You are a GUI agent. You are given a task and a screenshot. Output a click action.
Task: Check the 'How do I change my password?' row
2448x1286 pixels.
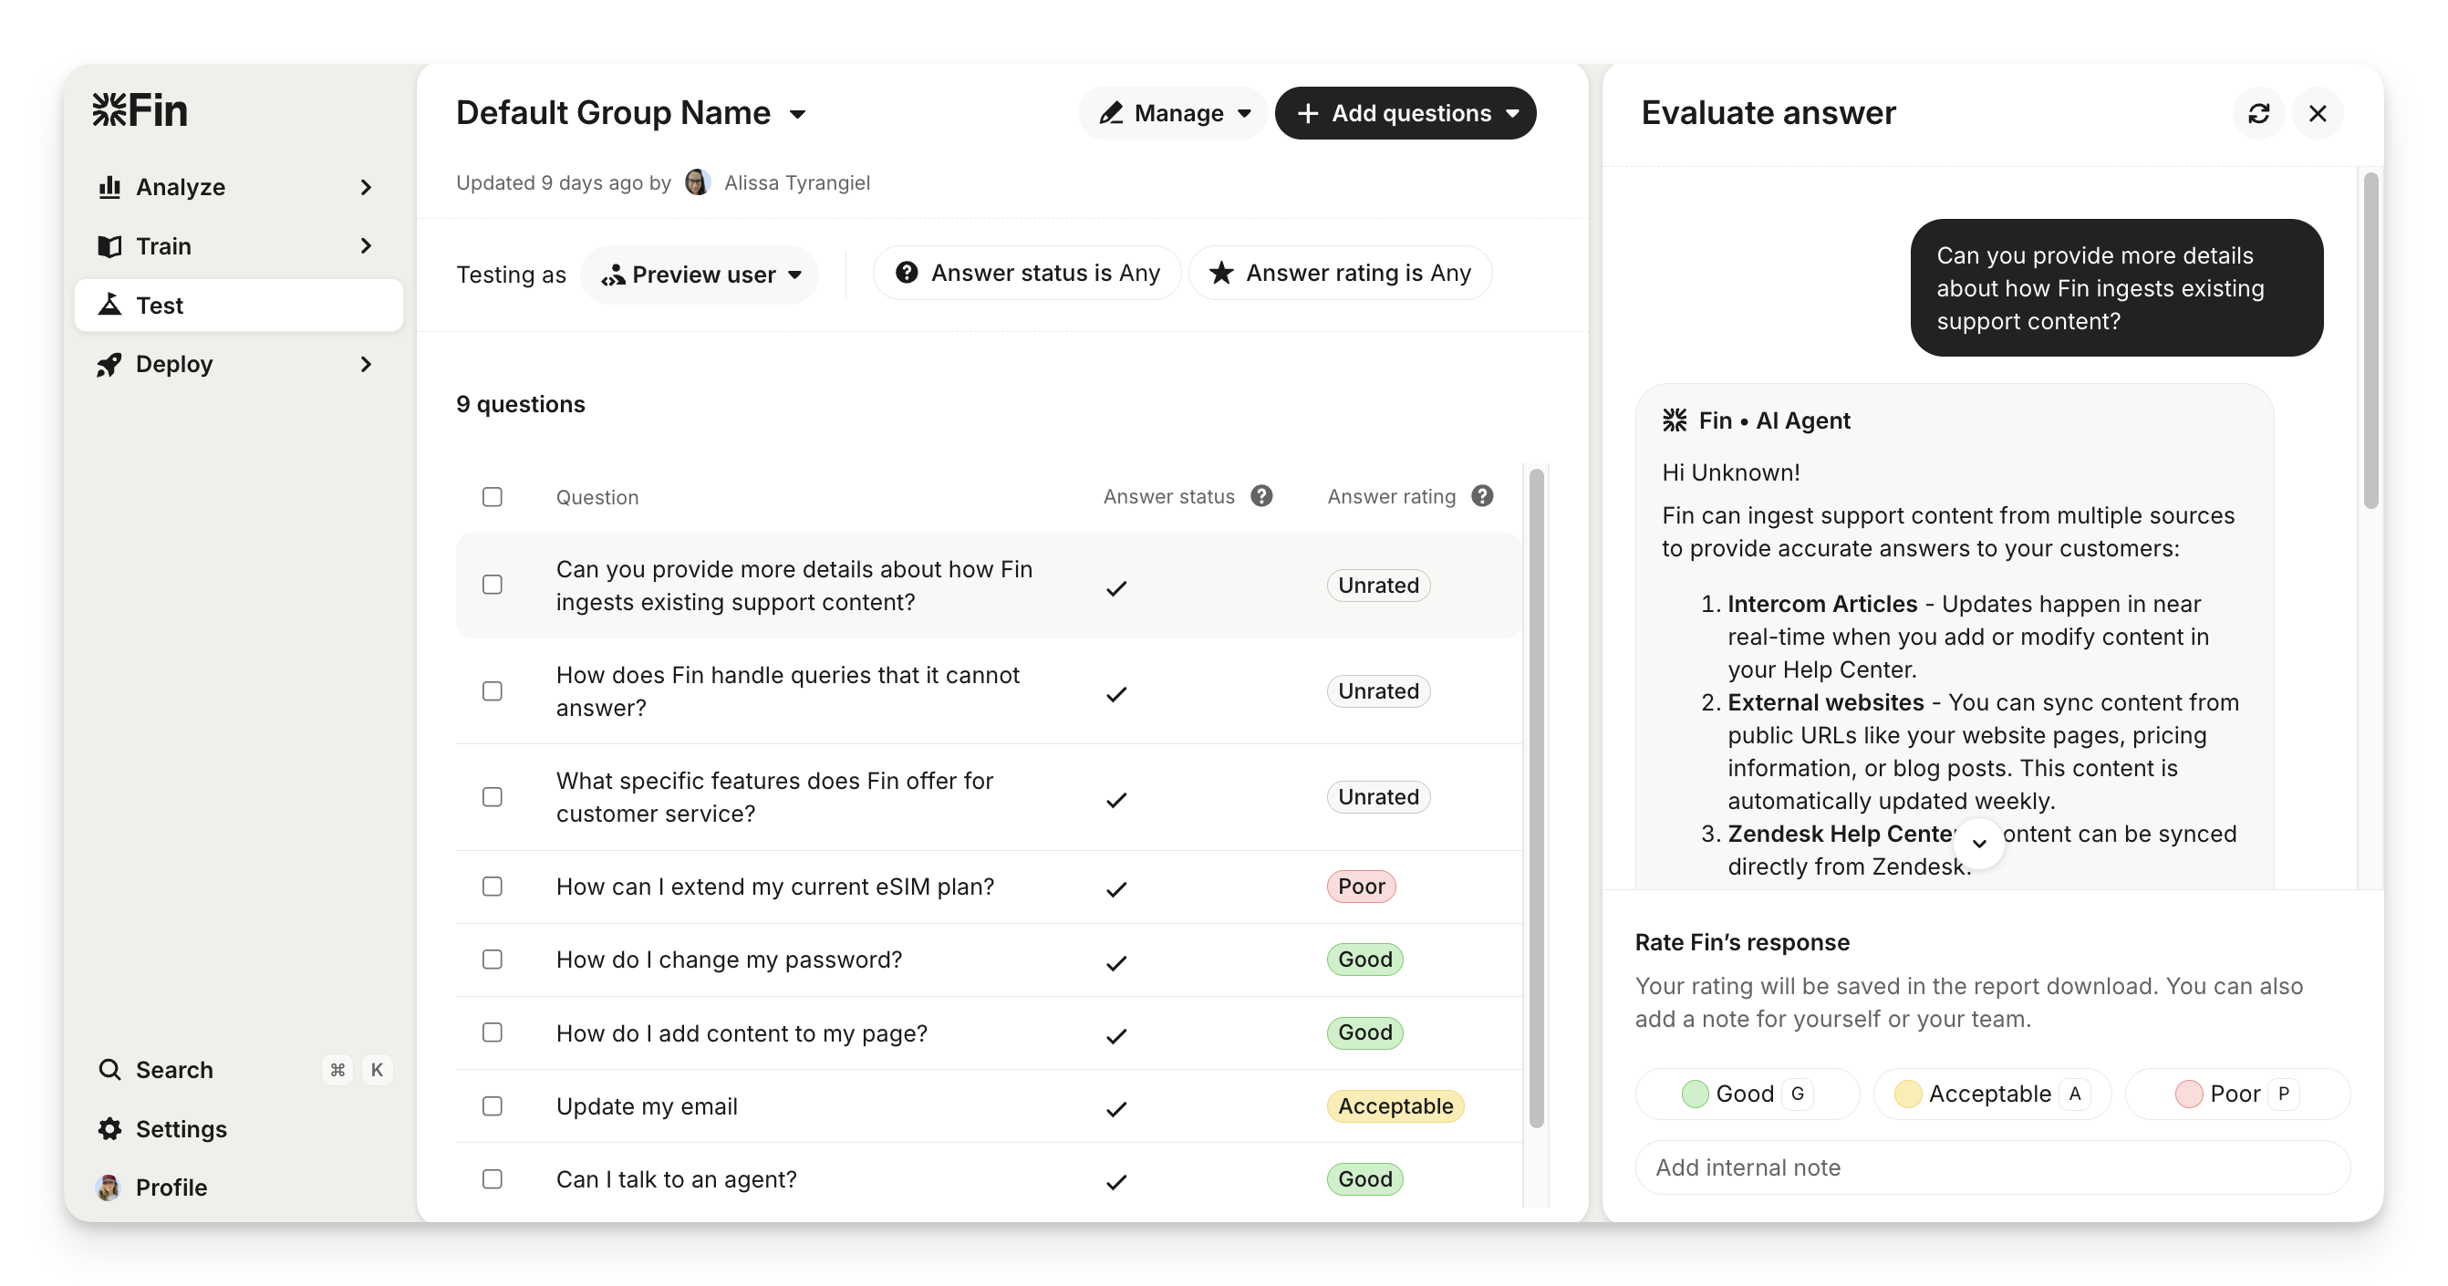point(493,960)
